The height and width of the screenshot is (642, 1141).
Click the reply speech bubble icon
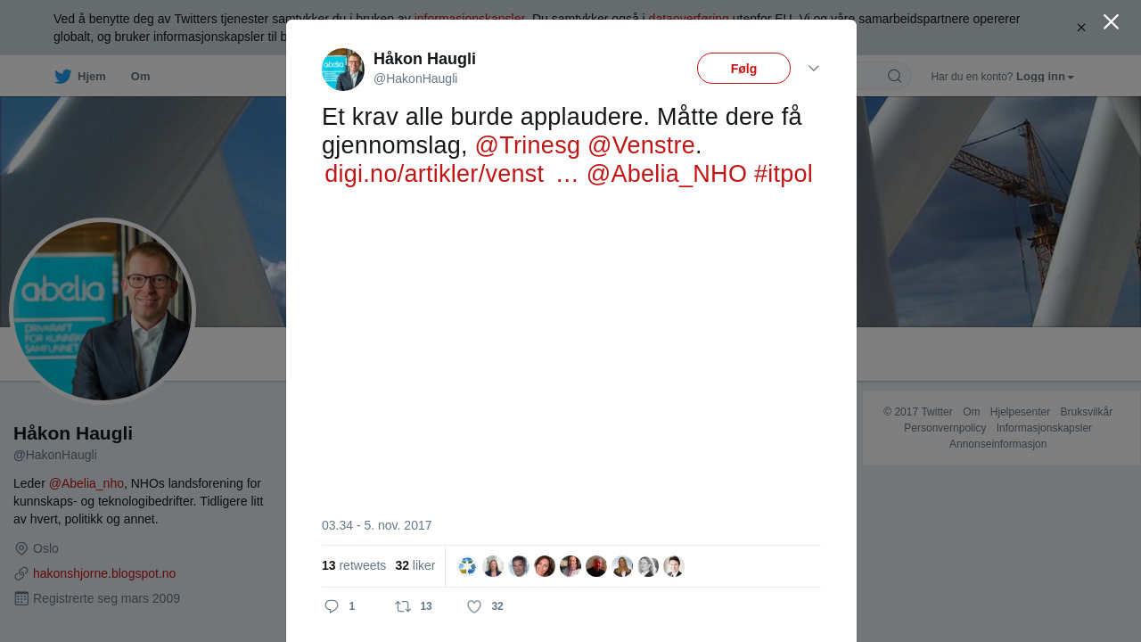pyautogui.click(x=332, y=606)
